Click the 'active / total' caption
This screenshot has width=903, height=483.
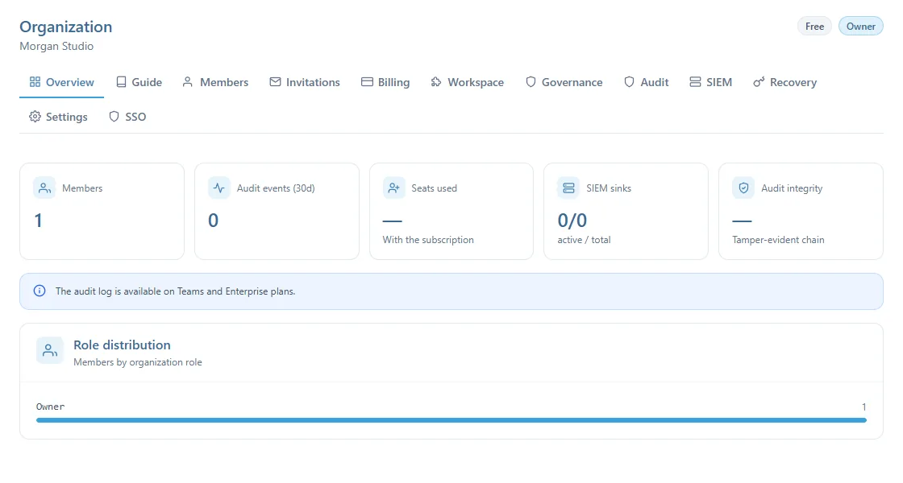[584, 240]
